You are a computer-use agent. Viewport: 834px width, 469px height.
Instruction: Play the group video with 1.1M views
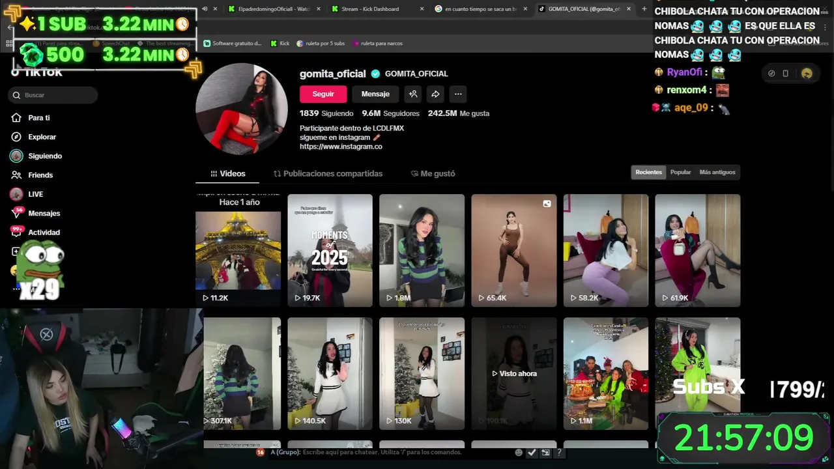[606, 373]
